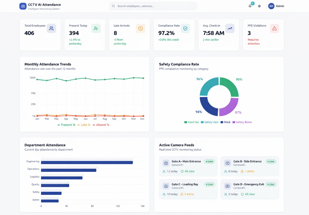
Task: Click the Live badge on Gate B
Action: (x=271, y=161)
